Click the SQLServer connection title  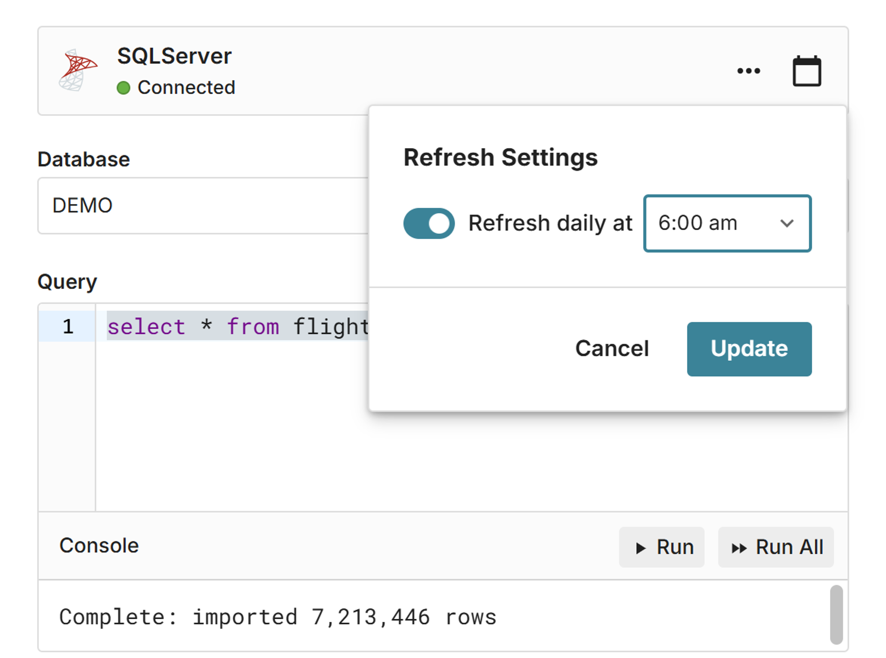tap(174, 56)
